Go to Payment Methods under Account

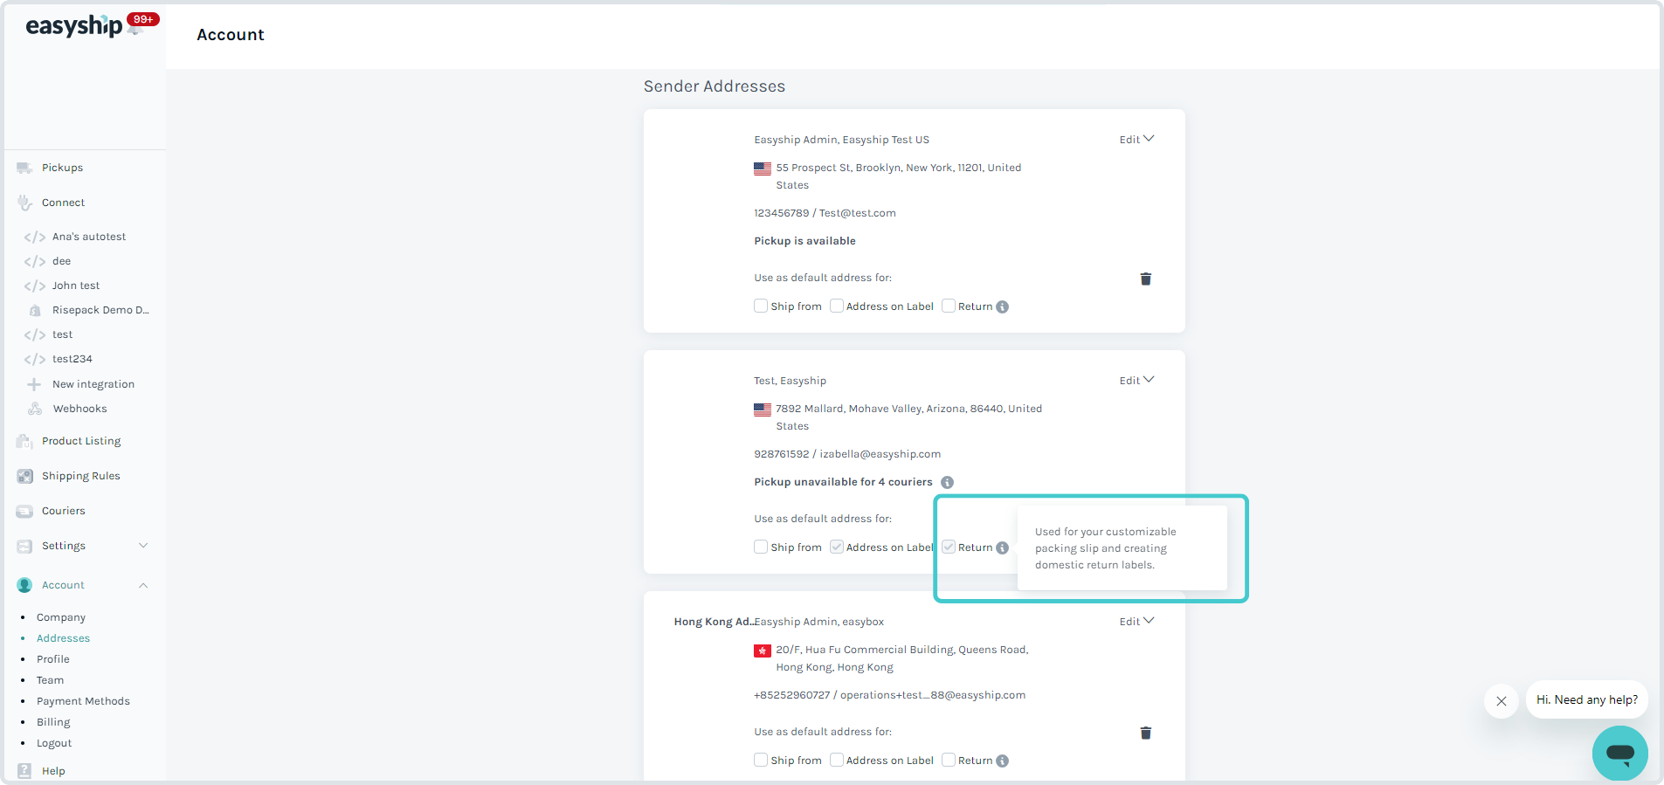click(x=83, y=701)
